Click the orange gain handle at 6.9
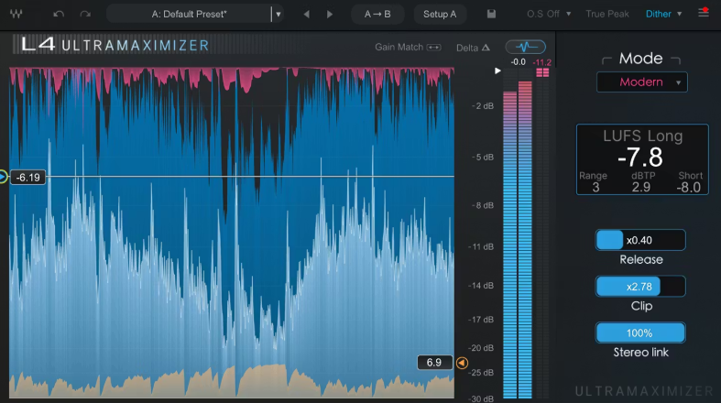This screenshot has width=721, height=403. [x=462, y=363]
